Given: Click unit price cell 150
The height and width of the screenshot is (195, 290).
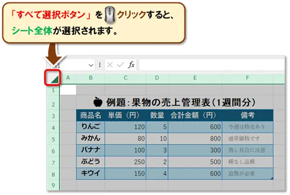Looking at the screenshot, I should tap(125, 174).
